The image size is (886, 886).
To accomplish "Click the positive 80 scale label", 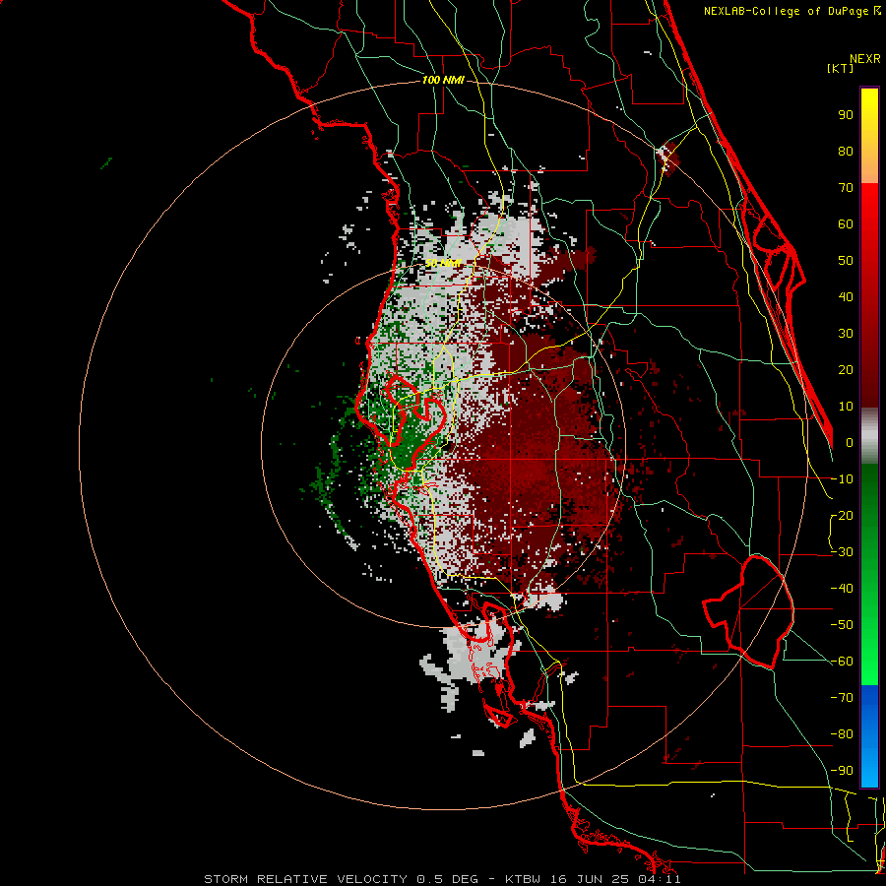I will tap(846, 151).
